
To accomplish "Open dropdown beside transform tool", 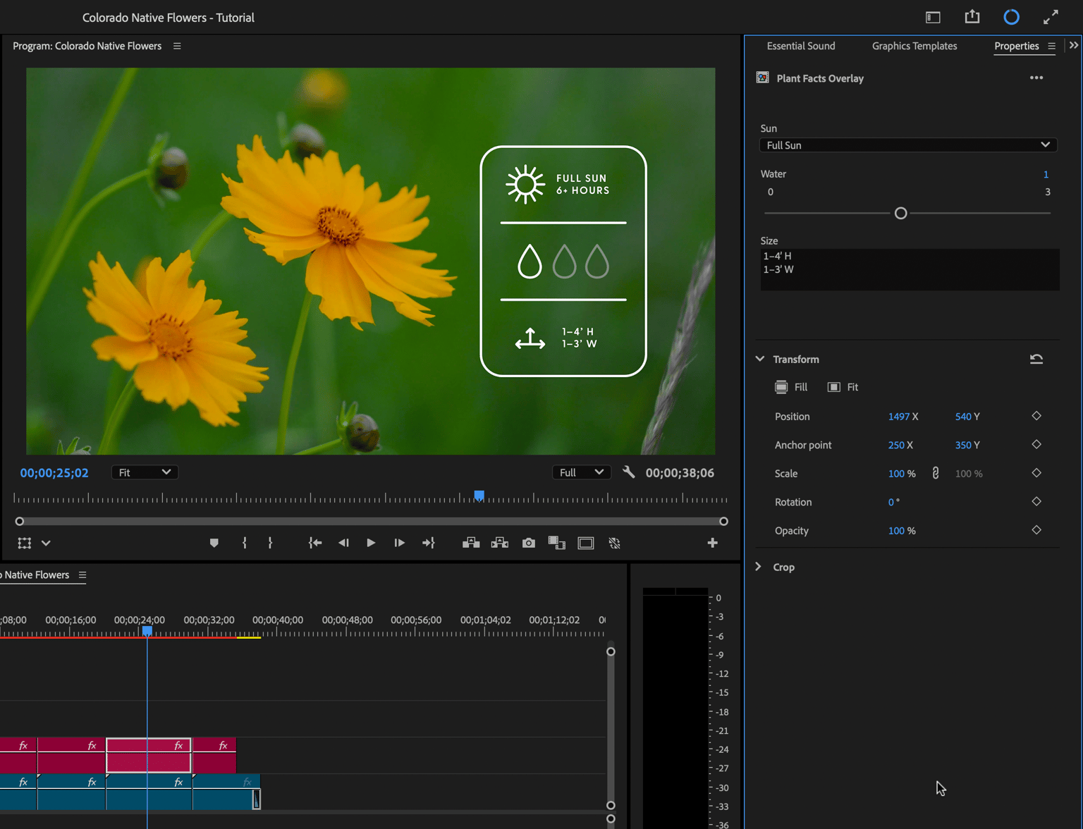I will [46, 544].
